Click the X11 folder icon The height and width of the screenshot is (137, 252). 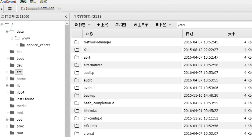click(77, 50)
